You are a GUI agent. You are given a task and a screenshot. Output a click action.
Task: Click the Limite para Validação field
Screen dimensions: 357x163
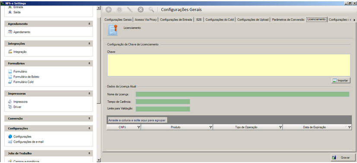(163, 109)
